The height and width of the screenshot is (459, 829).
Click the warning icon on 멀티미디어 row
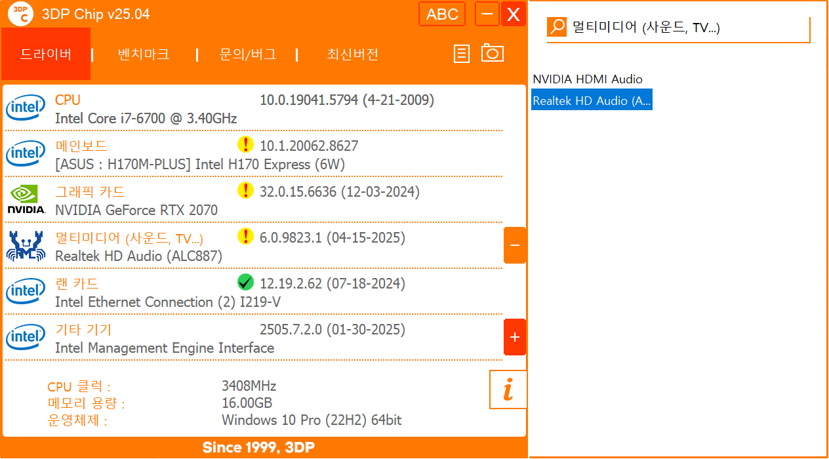pyautogui.click(x=245, y=236)
